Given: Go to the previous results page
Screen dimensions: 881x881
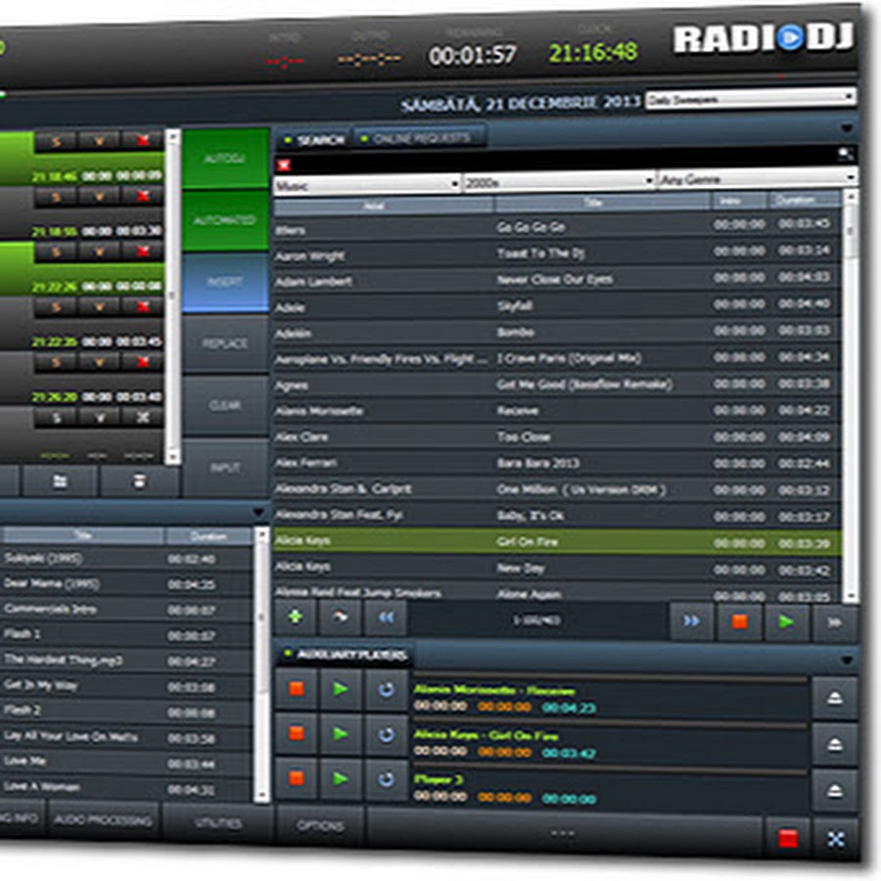Looking at the screenshot, I should pos(386,618).
